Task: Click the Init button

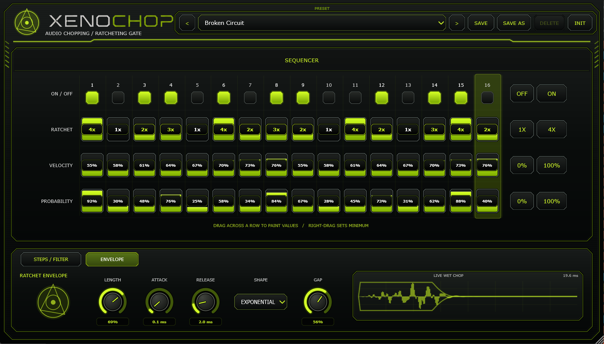Action: (x=580, y=23)
